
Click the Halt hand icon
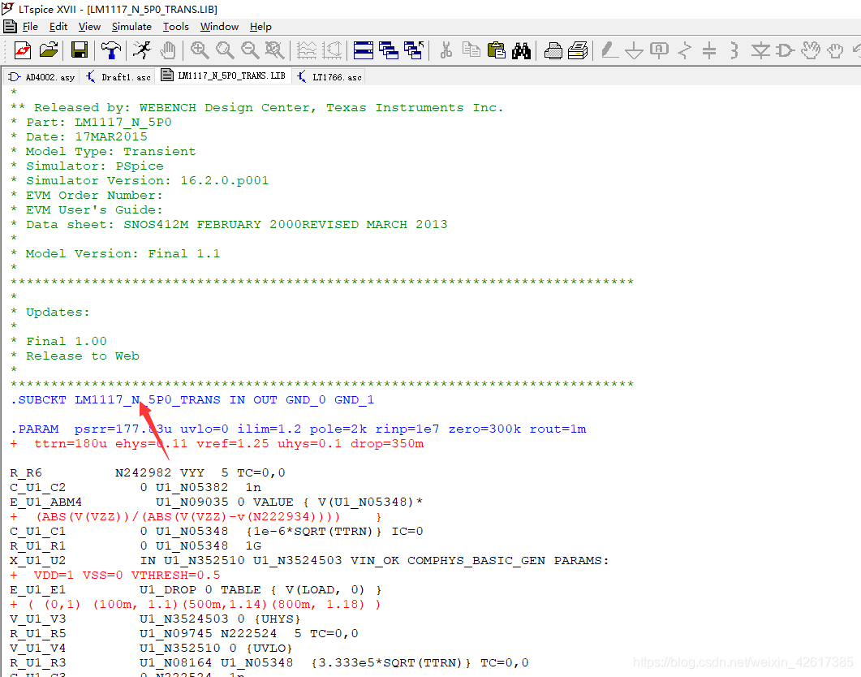167,50
